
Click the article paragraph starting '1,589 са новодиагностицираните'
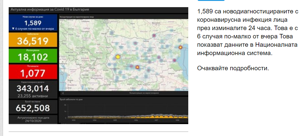pyautogui.click(x=248, y=32)
